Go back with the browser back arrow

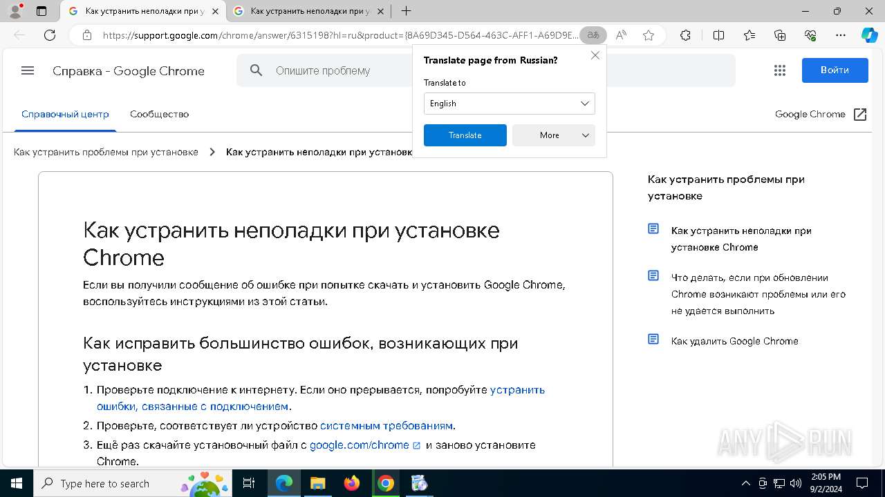(x=19, y=35)
